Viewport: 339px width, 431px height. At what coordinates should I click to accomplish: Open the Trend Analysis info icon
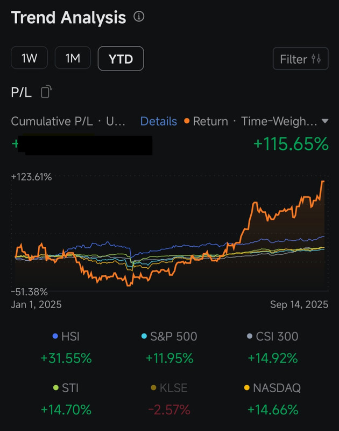139,17
